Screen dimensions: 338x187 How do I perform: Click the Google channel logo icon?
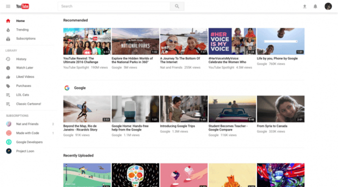tap(67, 88)
